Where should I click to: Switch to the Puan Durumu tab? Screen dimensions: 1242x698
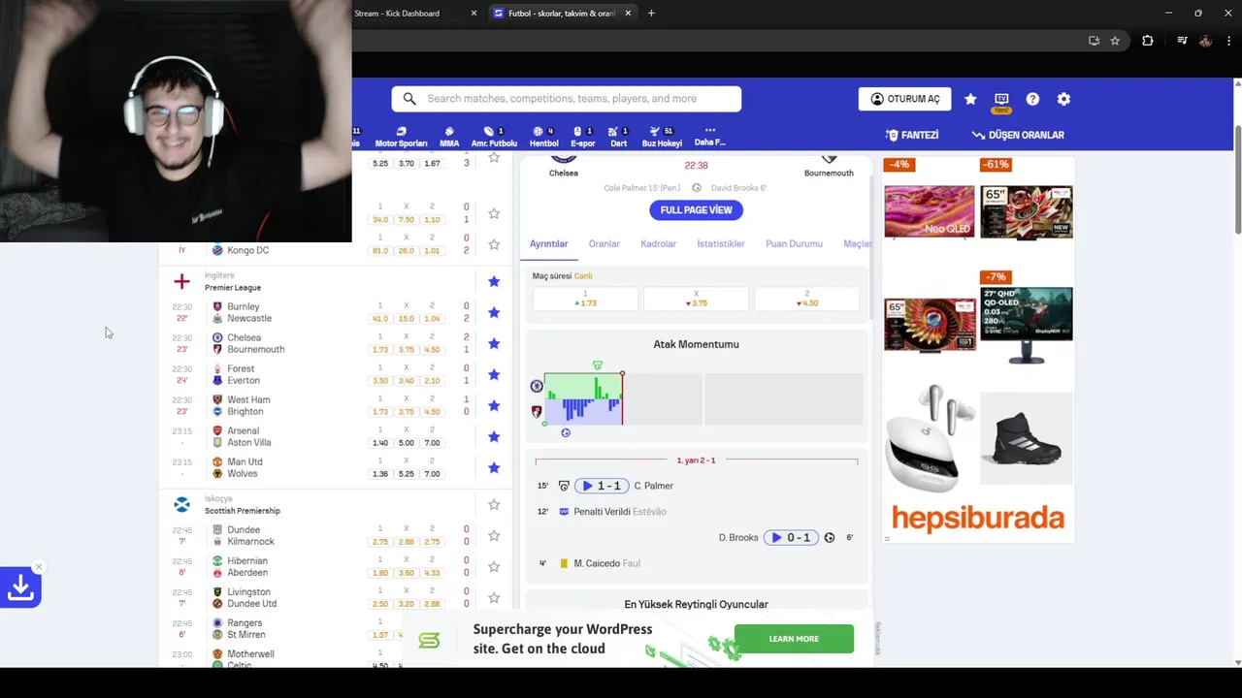pyautogui.click(x=794, y=244)
